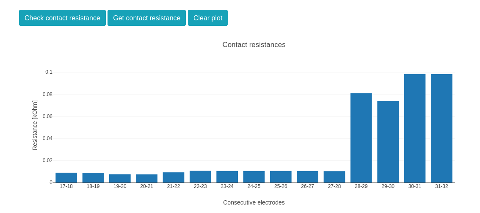Screen dimensions: 480x213
Task: Select the bar for electrodes 17-18
Action: (66, 178)
